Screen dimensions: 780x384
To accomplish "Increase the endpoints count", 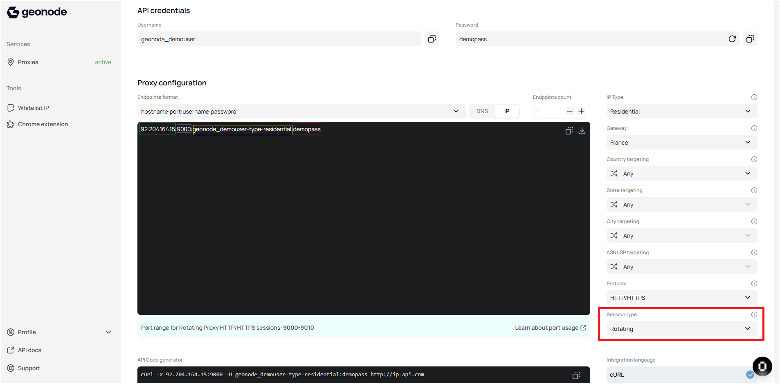I will (x=581, y=111).
